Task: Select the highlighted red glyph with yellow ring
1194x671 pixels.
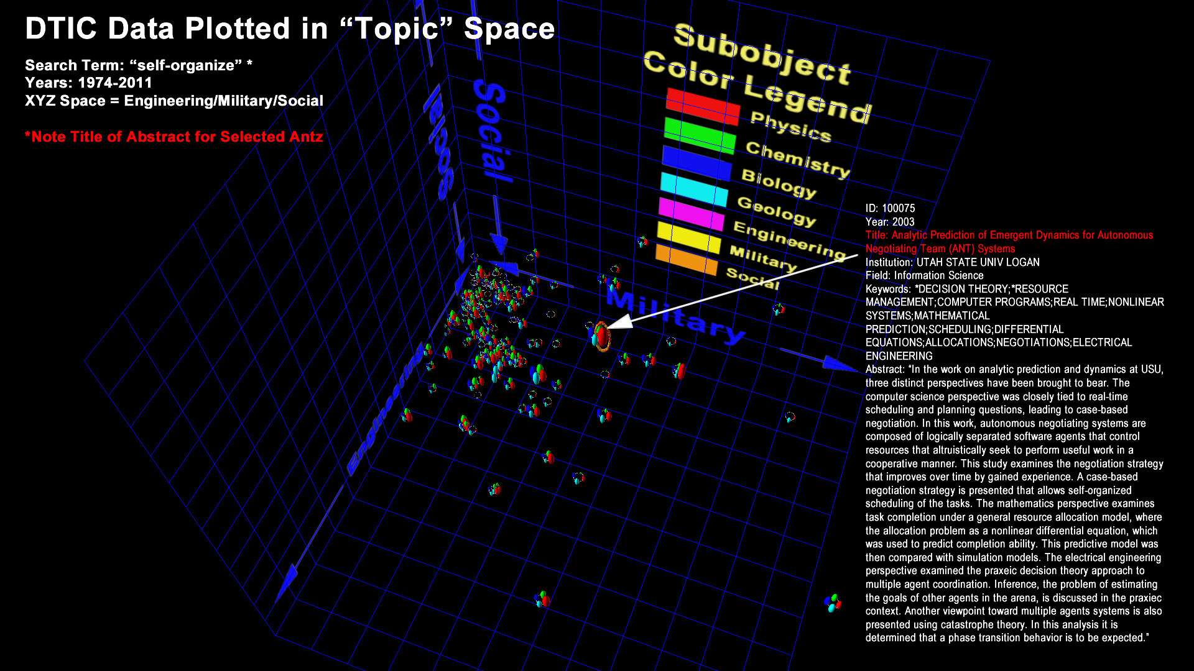Action: (601, 336)
